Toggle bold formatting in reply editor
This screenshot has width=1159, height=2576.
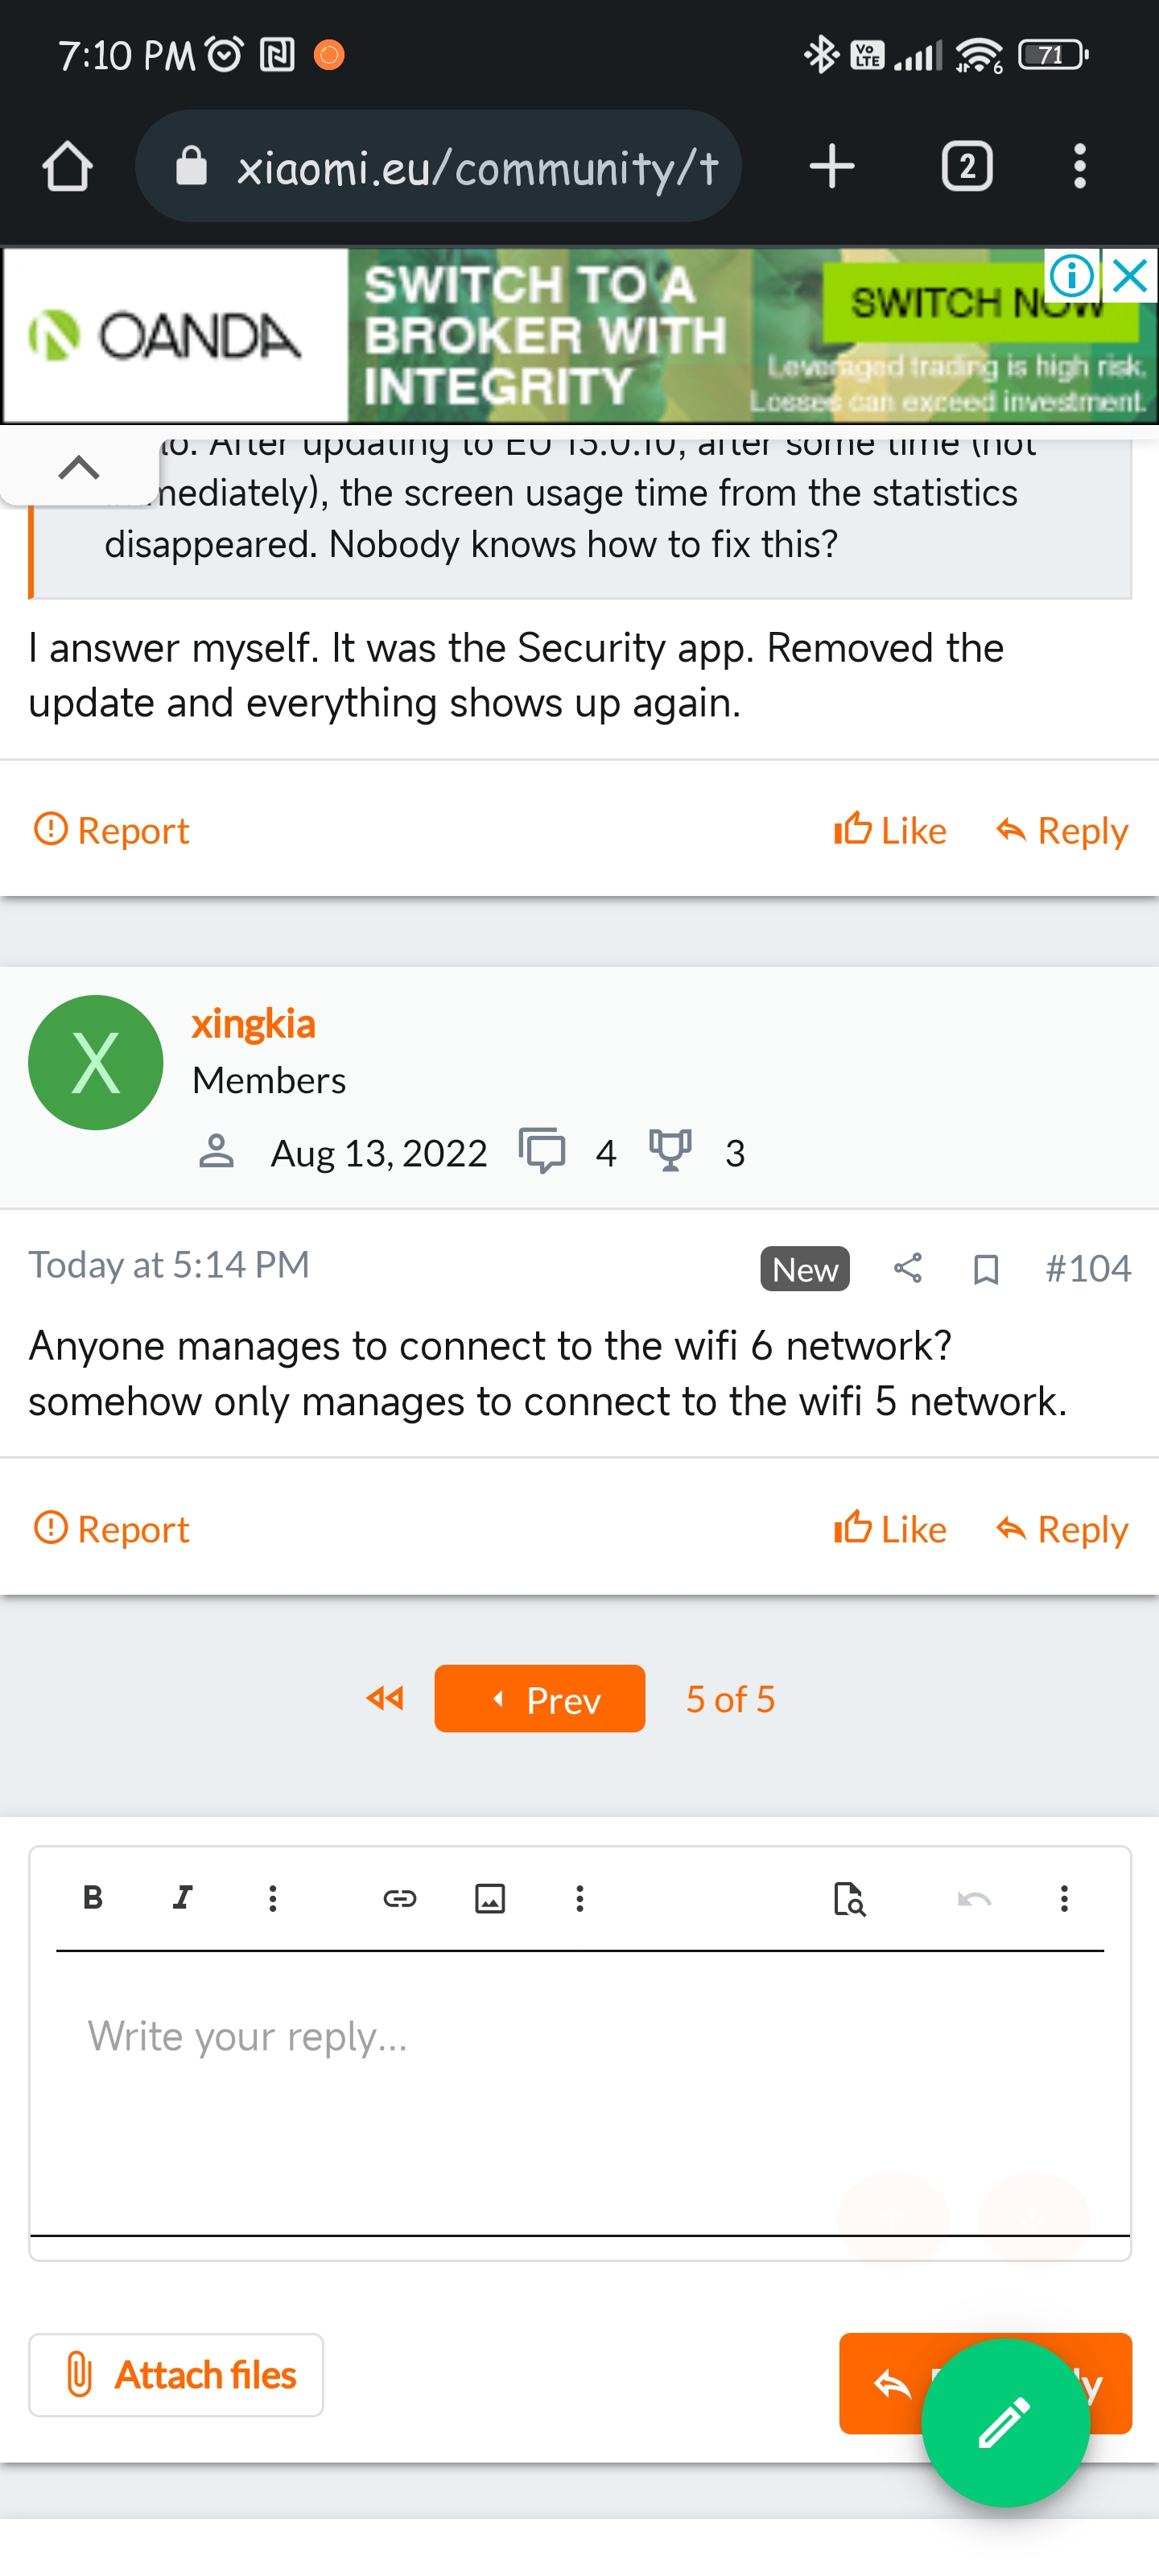coord(93,1898)
